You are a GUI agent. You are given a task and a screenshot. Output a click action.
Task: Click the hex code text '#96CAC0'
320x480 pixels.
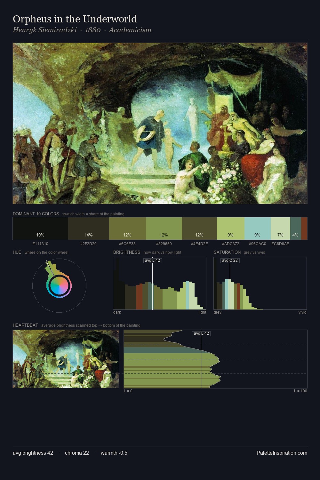click(258, 244)
